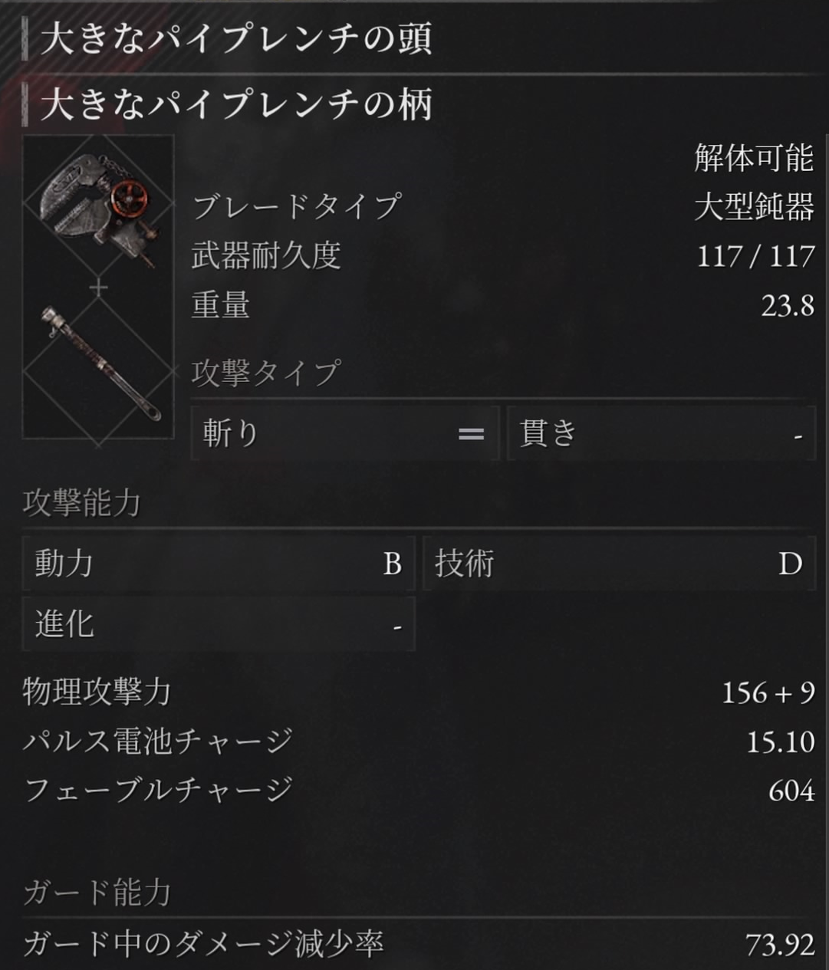Screen dimensions: 829x970
Task: Select the 大きなパイプレンチの頭 title
Action: 236,38
